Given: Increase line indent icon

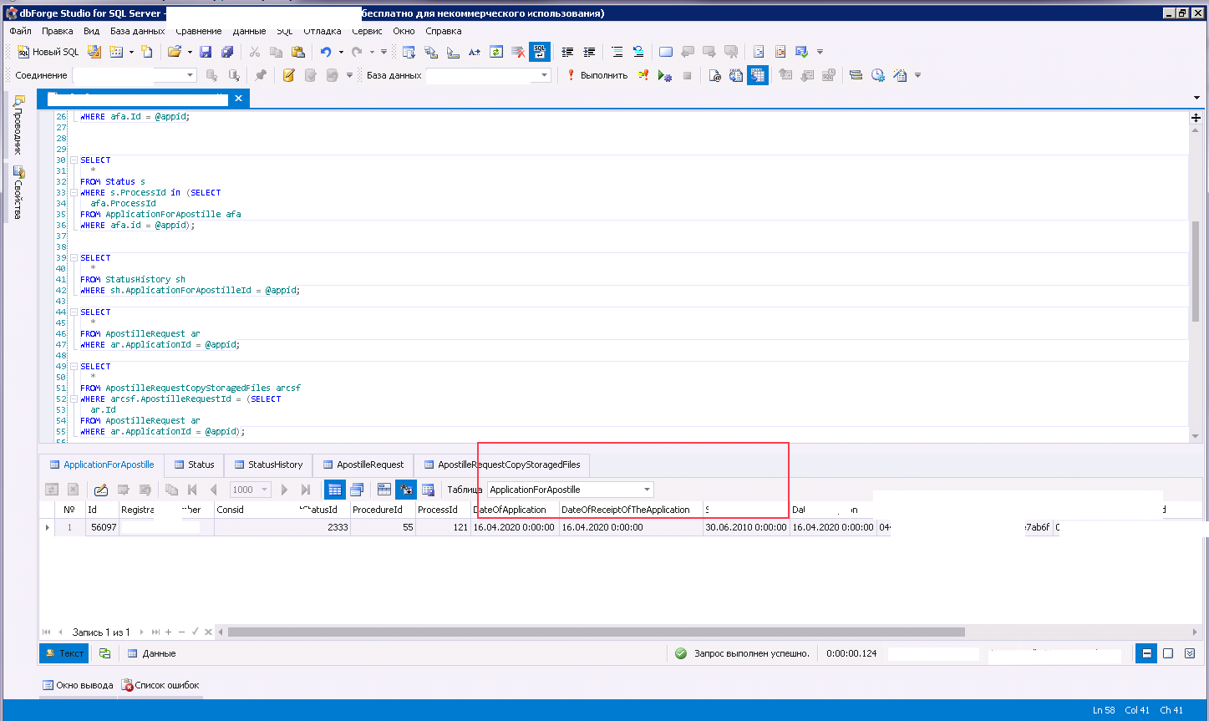Looking at the screenshot, I should tap(589, 52).
